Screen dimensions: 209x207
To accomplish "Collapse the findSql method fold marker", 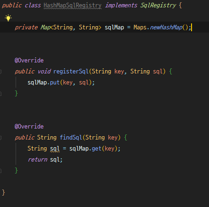I will 0,138.
